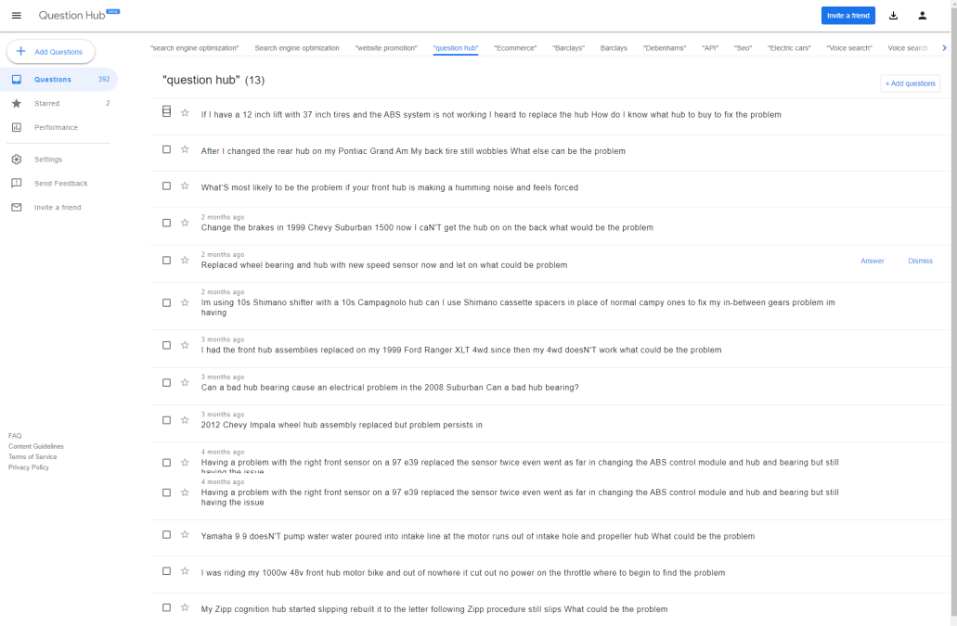Star the 1999 Chevy Suburban brakes question
This screenshot has width=957, height=626.
pyautogui.click(x=185, y=223)
